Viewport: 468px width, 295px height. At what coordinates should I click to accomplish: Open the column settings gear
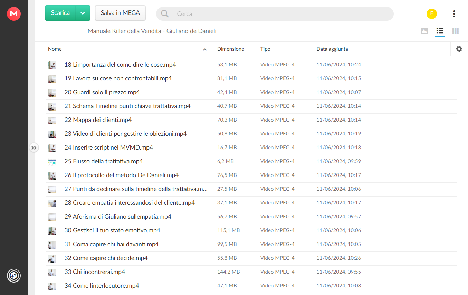tap(459, 49)
